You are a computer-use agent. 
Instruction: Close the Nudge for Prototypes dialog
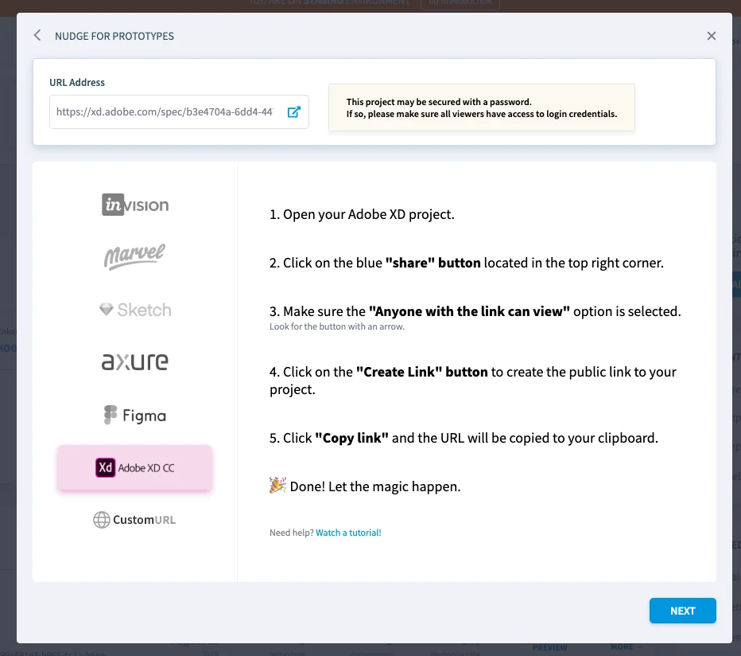point(712,35)
